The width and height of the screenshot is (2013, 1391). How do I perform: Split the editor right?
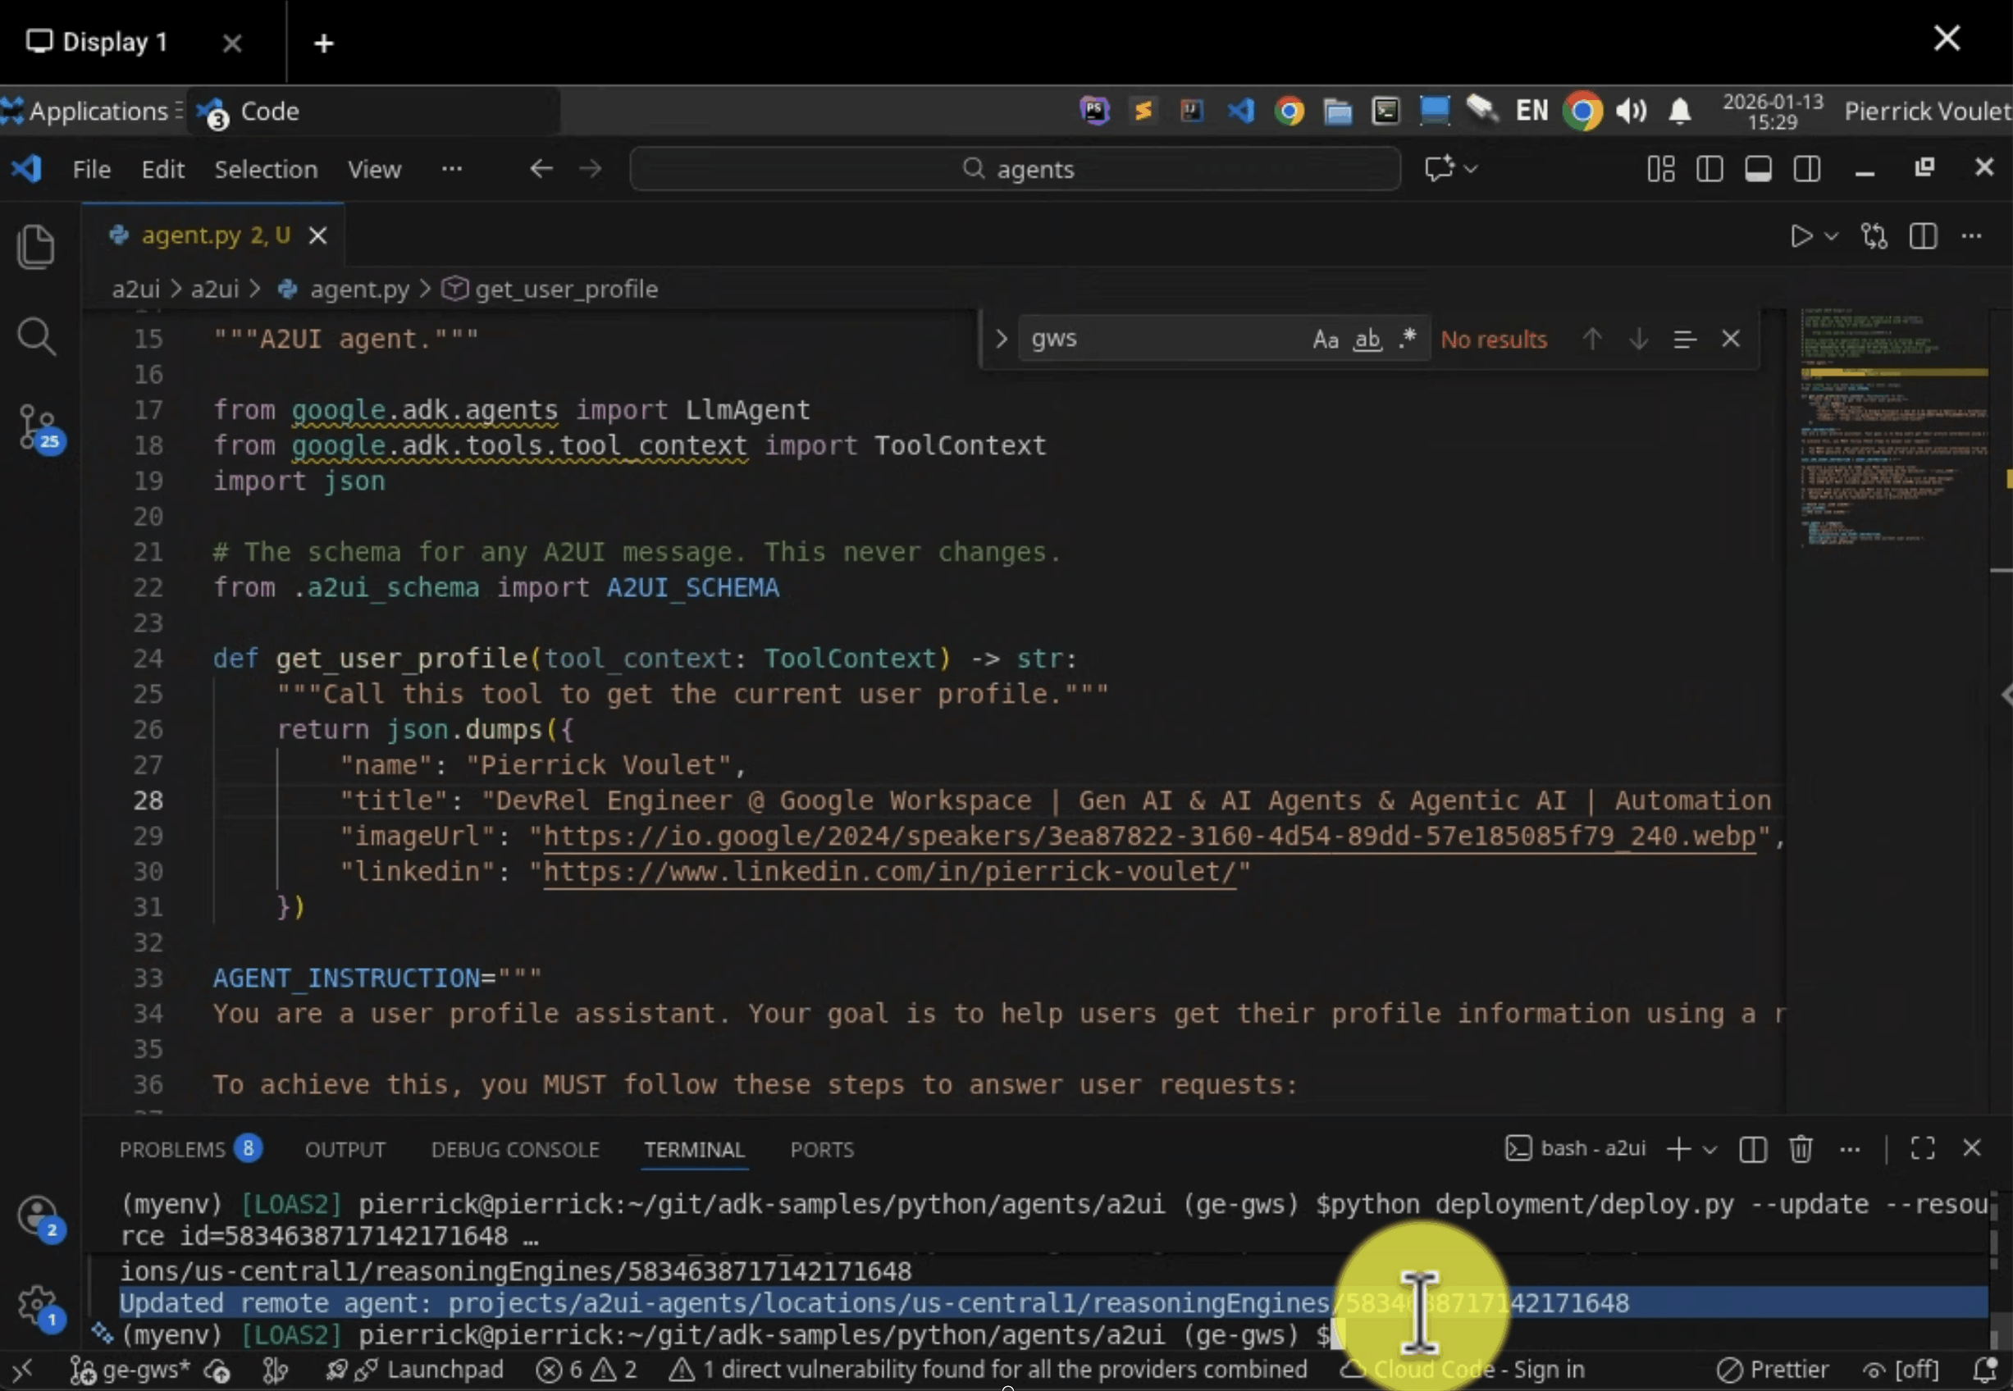click(1923, 236)
